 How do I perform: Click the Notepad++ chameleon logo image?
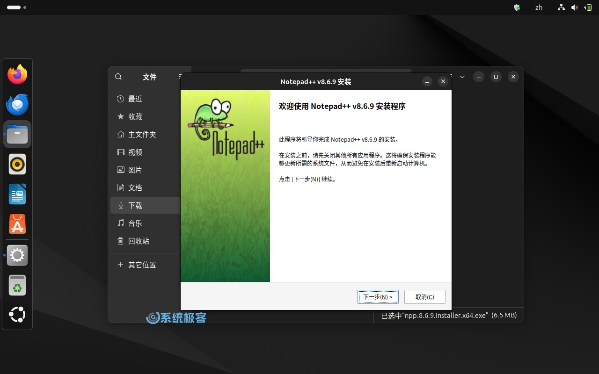click(226, 129)
